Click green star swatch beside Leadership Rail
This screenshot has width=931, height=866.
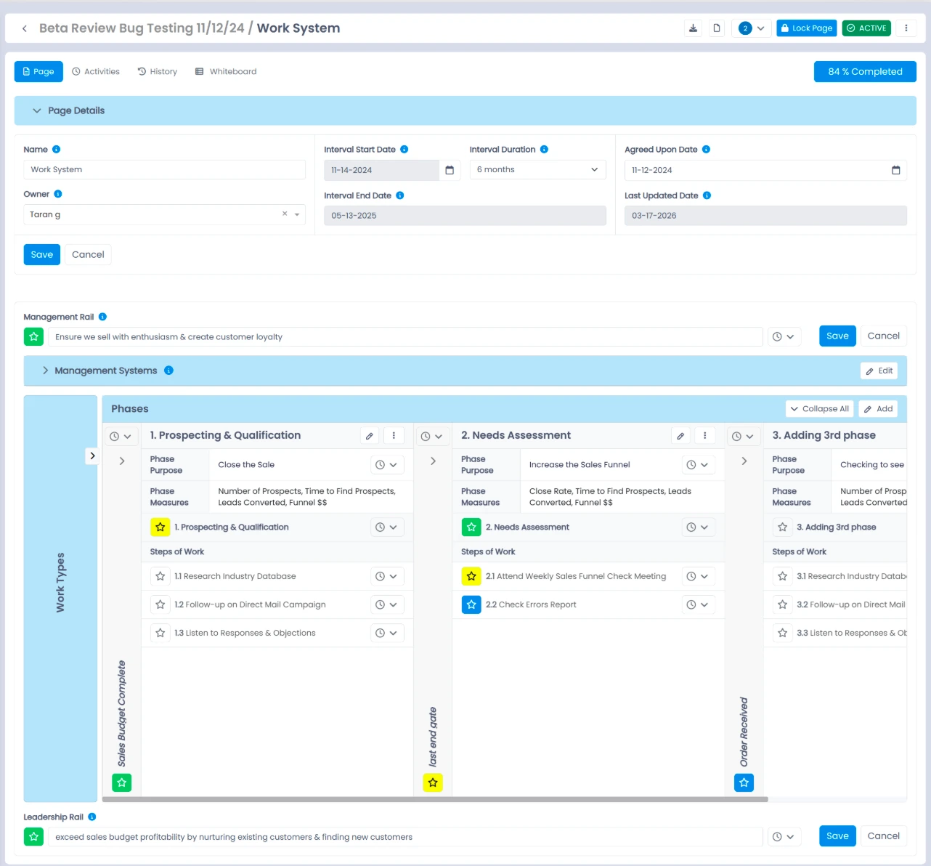click(x=33, y=837)
